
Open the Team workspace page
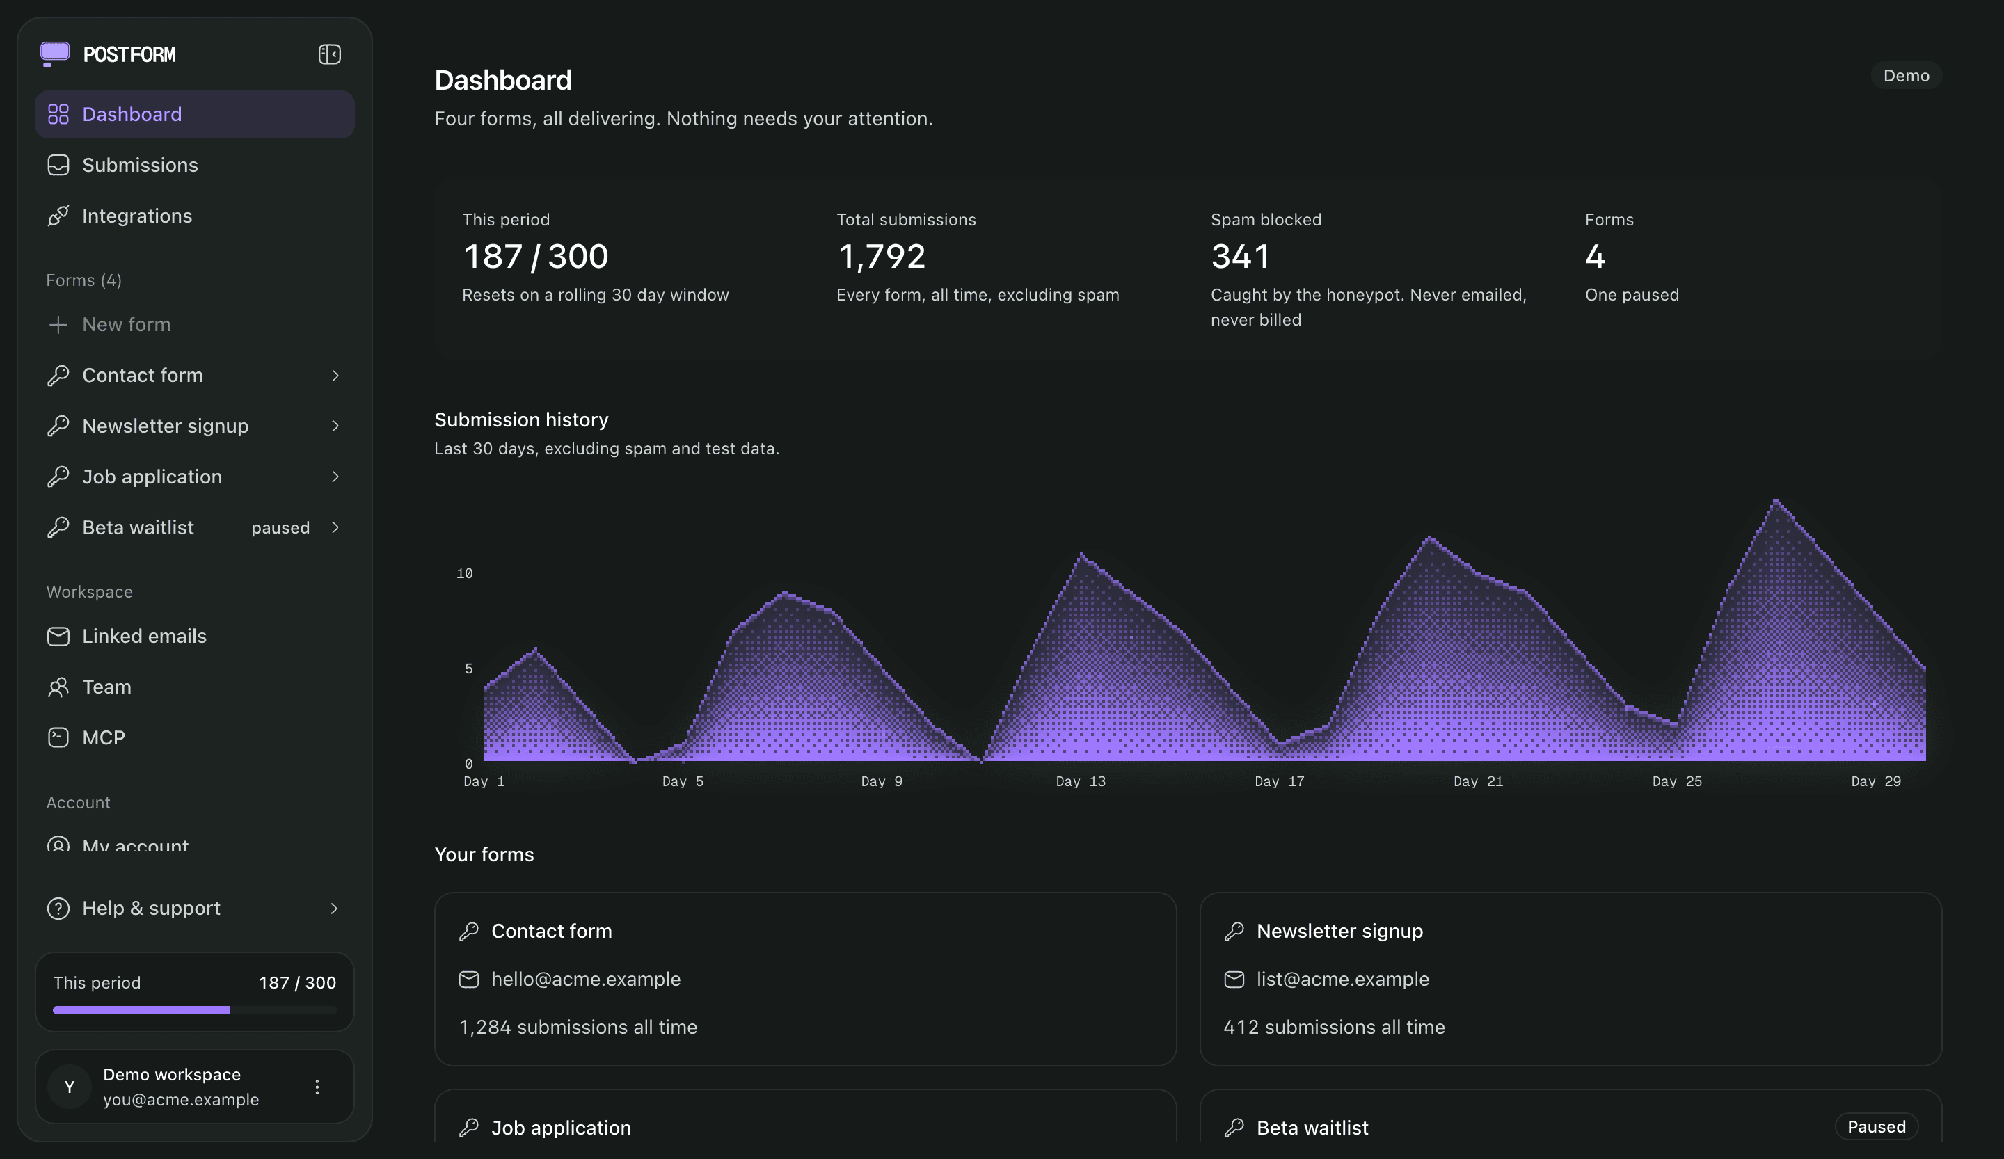click(195, 687)
